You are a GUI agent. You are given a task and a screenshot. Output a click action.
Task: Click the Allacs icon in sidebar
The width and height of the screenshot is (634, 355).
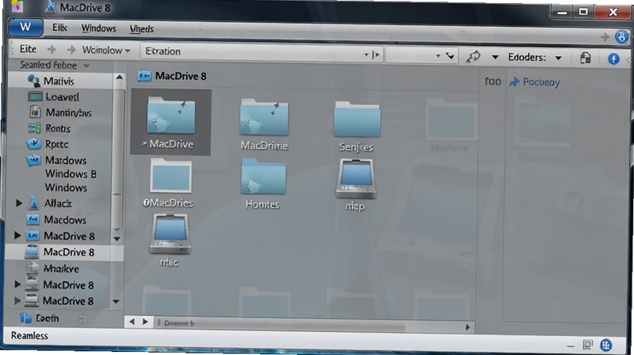(x=34, y=202)
